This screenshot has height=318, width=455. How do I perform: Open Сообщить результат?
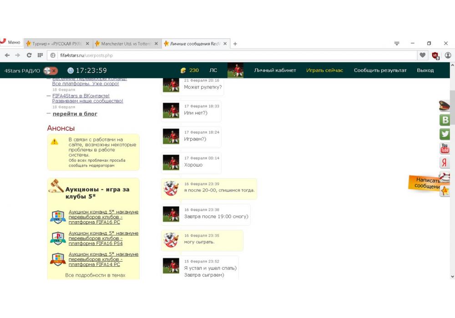pos(380,70)
